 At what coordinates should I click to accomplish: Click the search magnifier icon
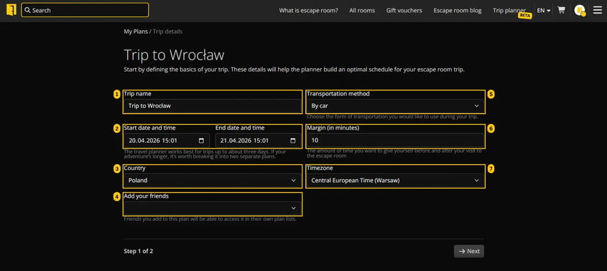27,11
